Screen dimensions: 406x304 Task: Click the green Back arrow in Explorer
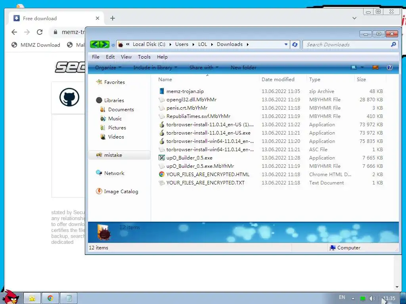point(95,44)
